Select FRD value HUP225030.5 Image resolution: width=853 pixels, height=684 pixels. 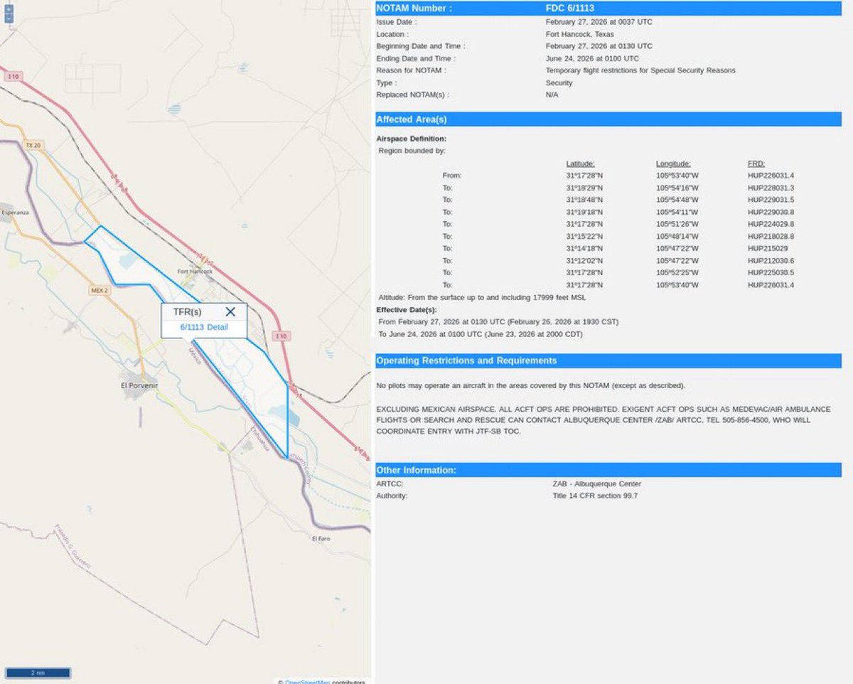point(771,273)
